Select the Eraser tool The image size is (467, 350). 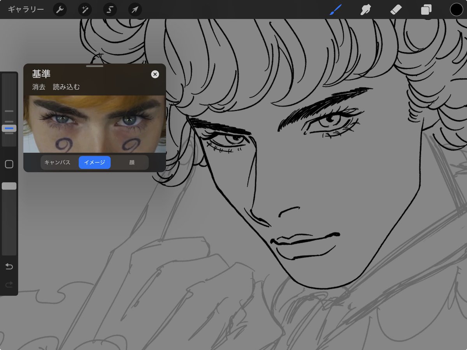click(396, 9)
